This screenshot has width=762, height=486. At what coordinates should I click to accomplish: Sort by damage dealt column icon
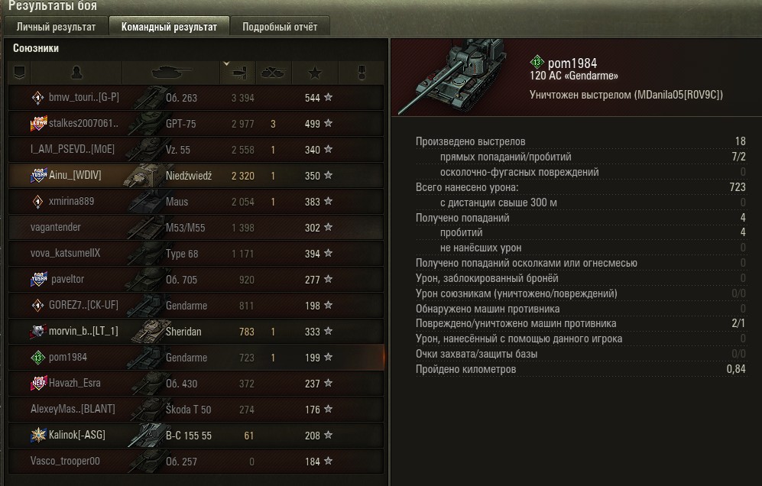(238, 73)
